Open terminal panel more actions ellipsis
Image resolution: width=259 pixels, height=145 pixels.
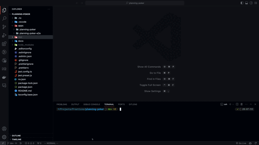(246, 104)
